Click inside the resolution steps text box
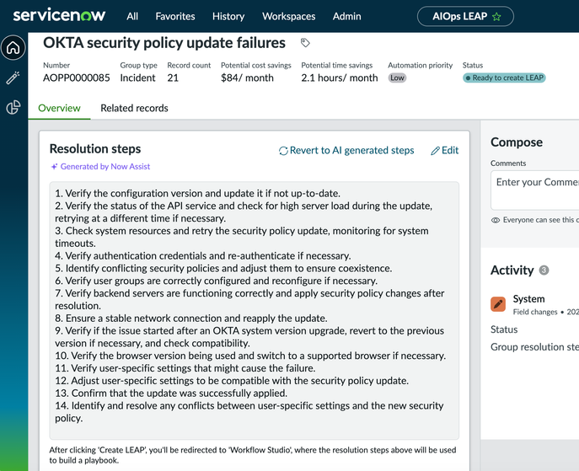The image size is (579, 471). (255, 310)
